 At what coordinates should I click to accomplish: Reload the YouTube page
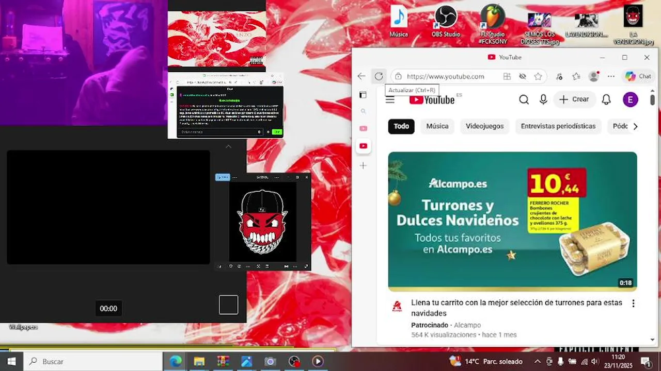379,76
